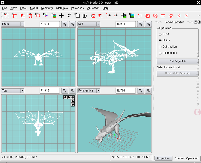The image size is (201, 163).
Task: Open the Top view direction dropdown
Action: coord(13,91)
